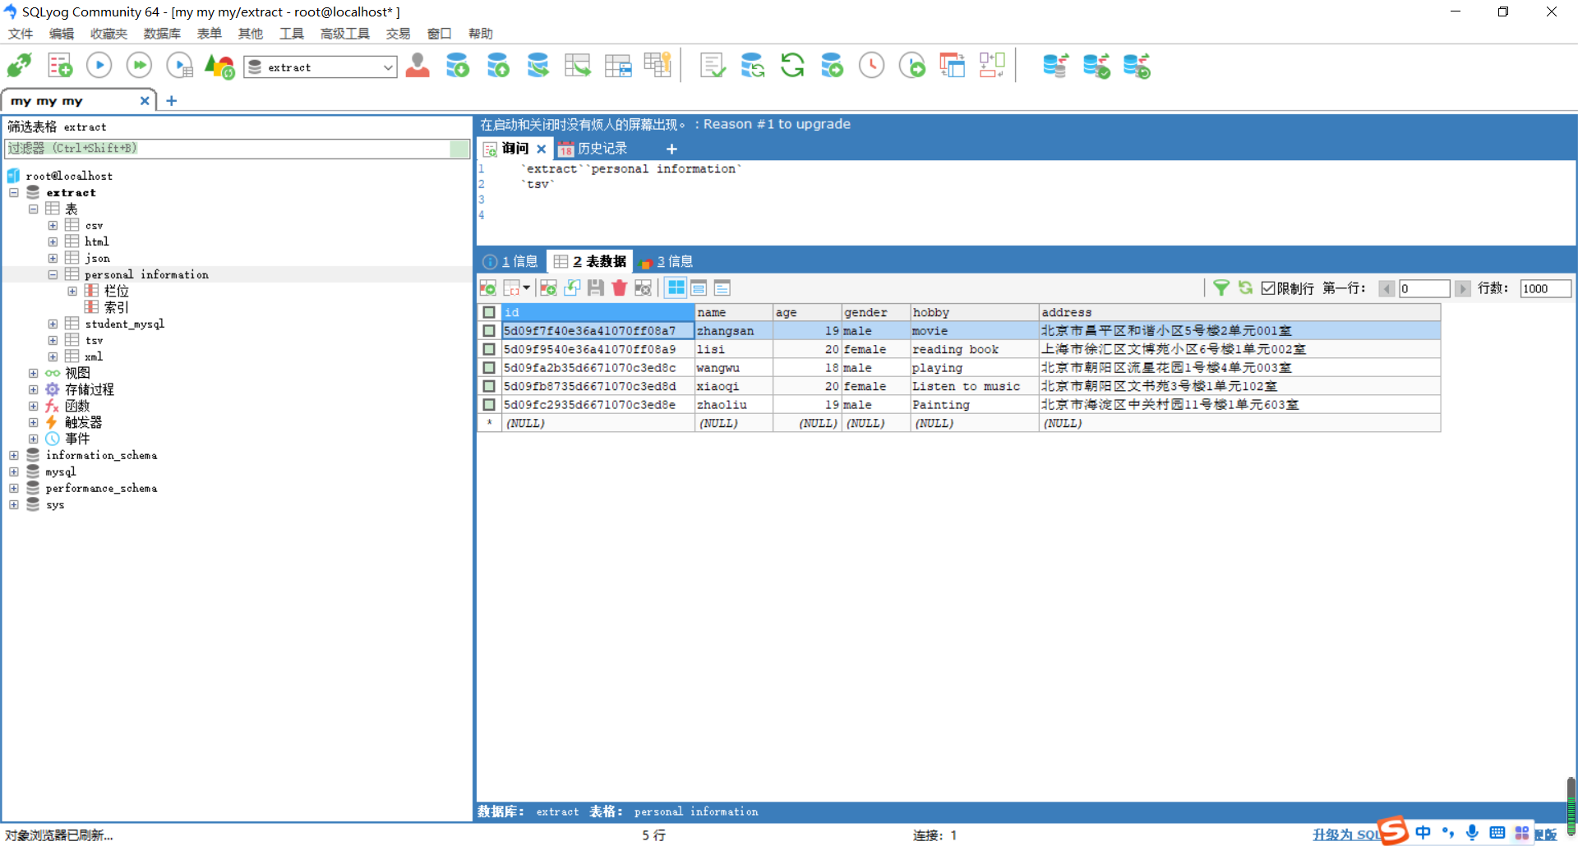Screen dimensions: 1578x846
Task: Click the new connection plug icon
Action: pos(20,65)
